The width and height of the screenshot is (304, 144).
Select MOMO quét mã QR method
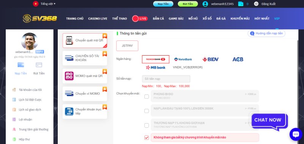(85, 76)
